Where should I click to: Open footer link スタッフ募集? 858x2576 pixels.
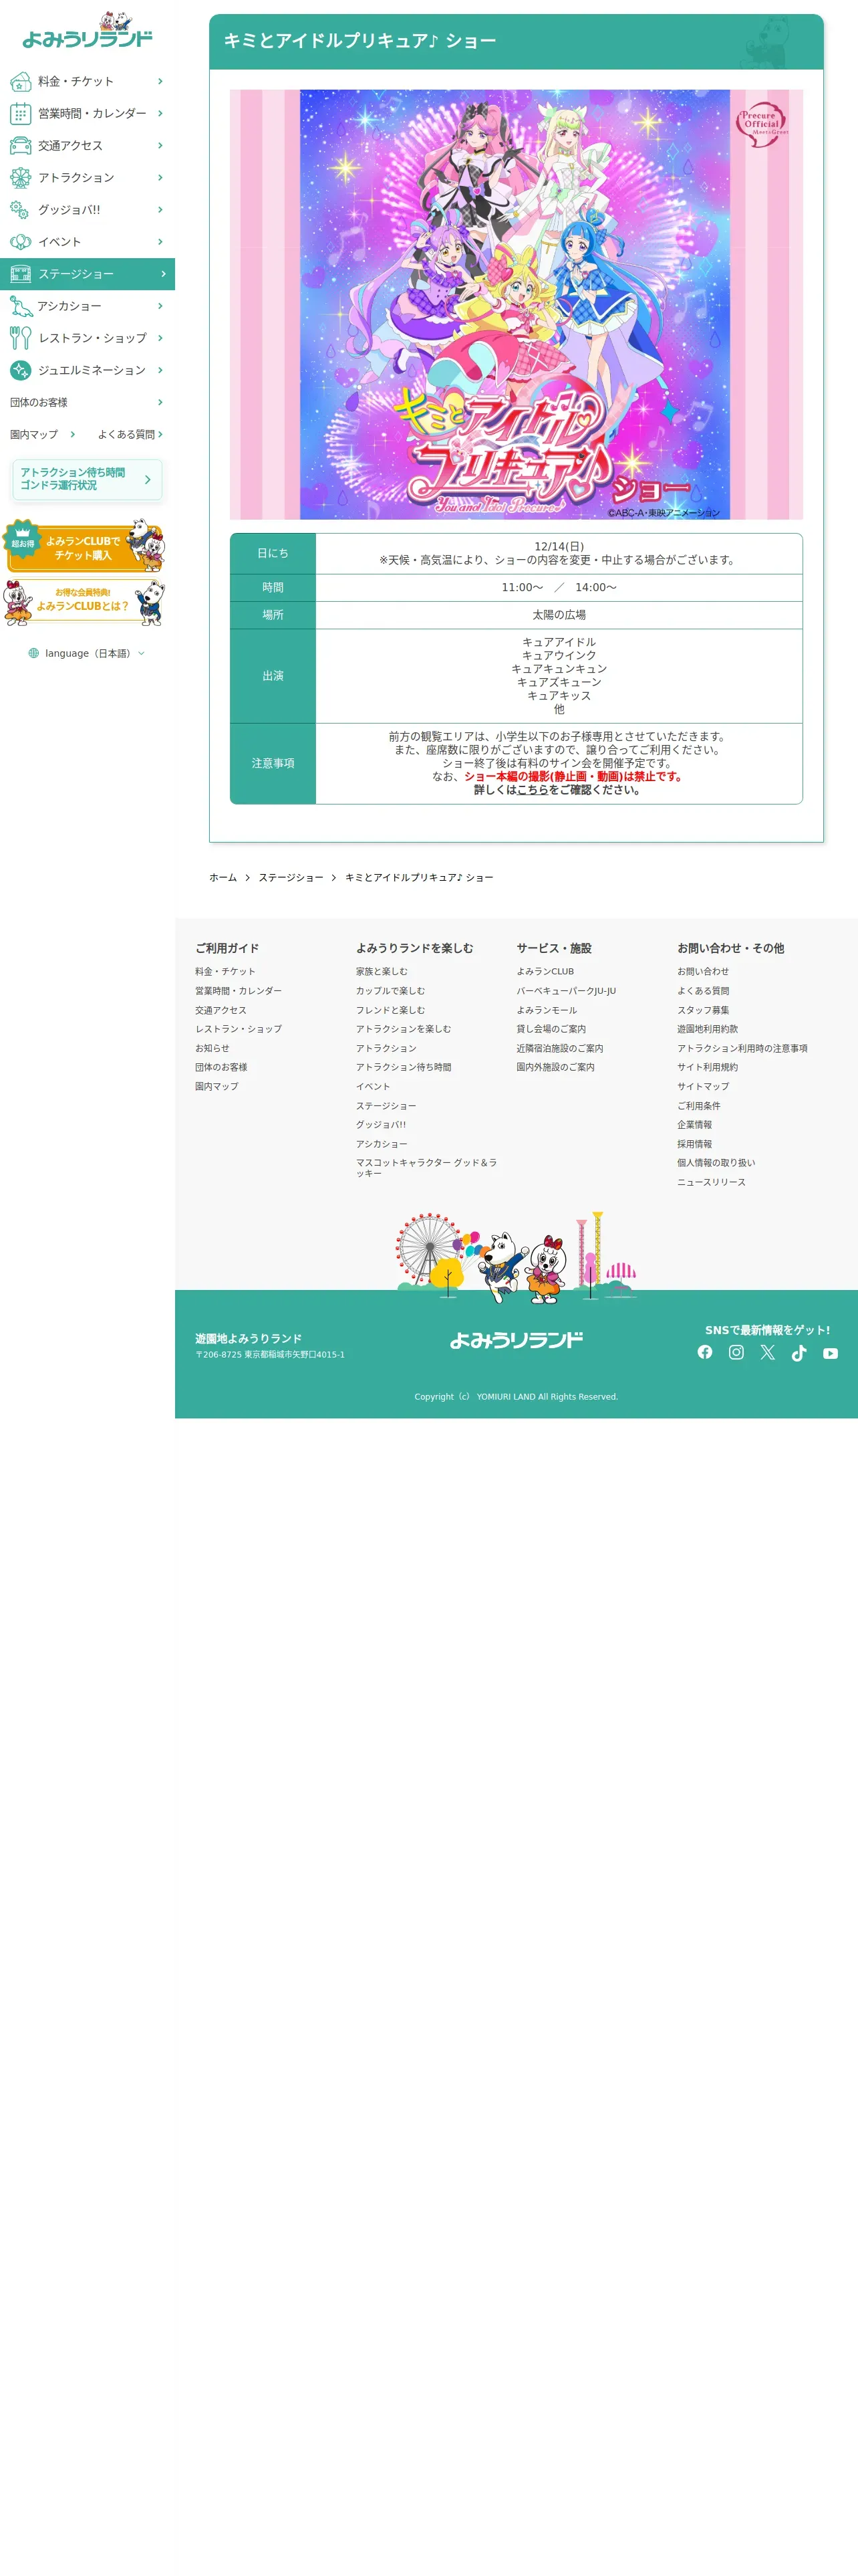point(703,1010)
